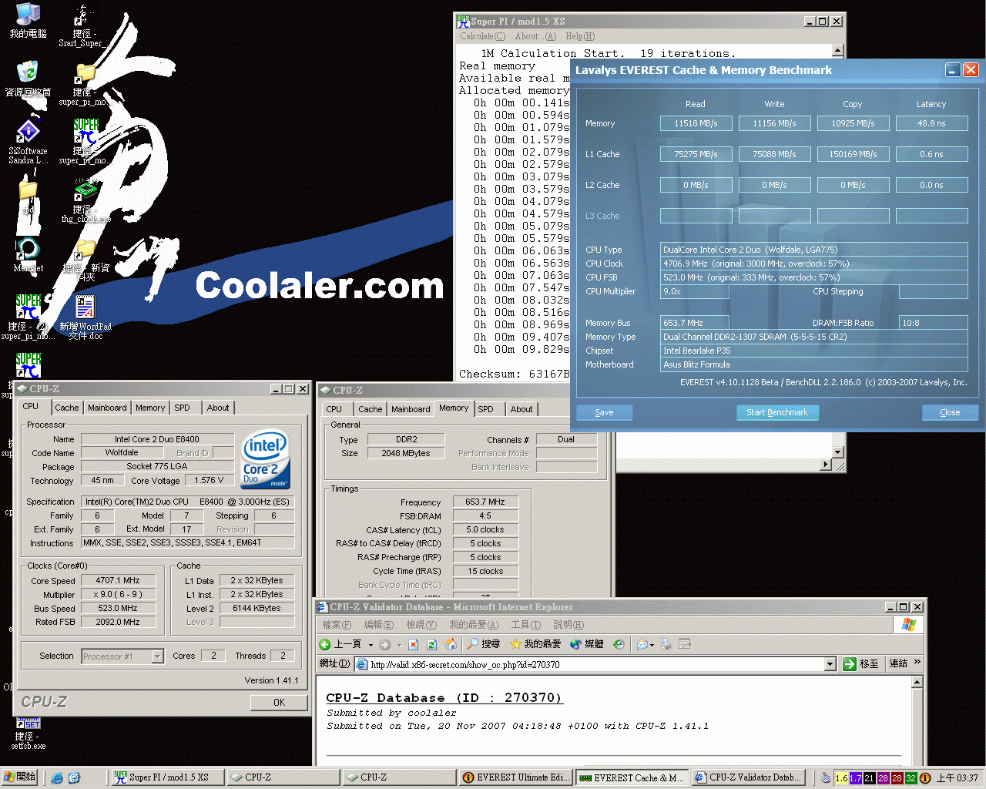The width and height of the screenshot is (986, 789).
Task: Click the Go (移至) button in IE
Action: (861, 664)
